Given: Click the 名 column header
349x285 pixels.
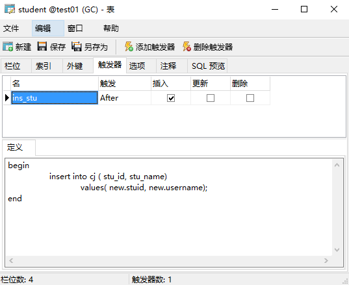Looking at the screenshot, I should click(x=55, y=84).
